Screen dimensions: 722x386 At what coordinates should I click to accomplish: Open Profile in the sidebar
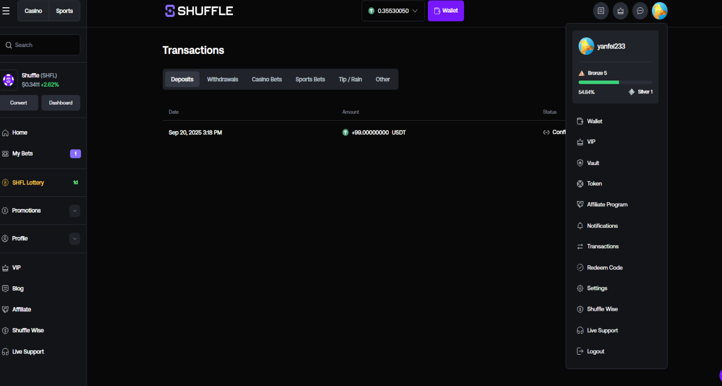20,239
